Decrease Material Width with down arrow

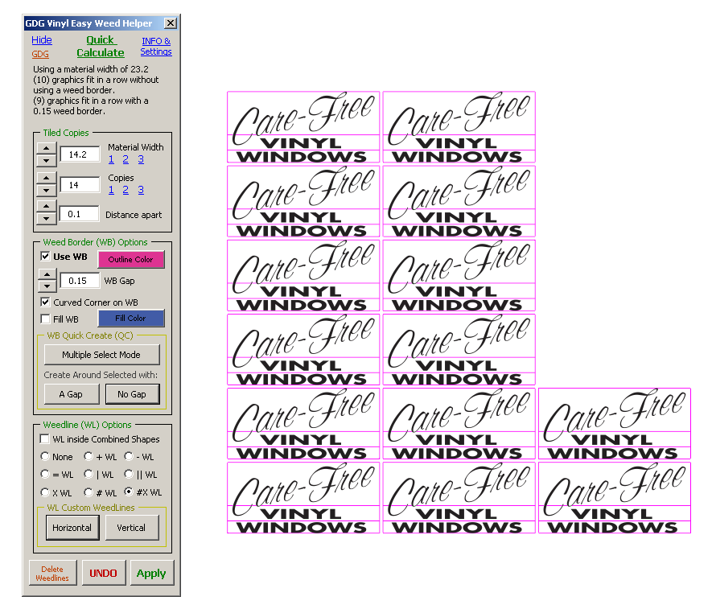(x=47, y=161)
